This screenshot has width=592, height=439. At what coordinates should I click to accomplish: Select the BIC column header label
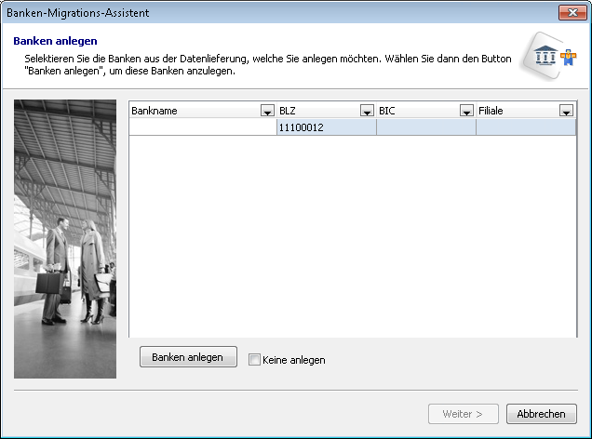(416, 111)
